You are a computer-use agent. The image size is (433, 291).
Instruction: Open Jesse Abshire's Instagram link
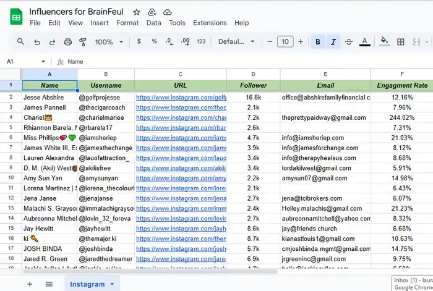click(x=181, y=98)
